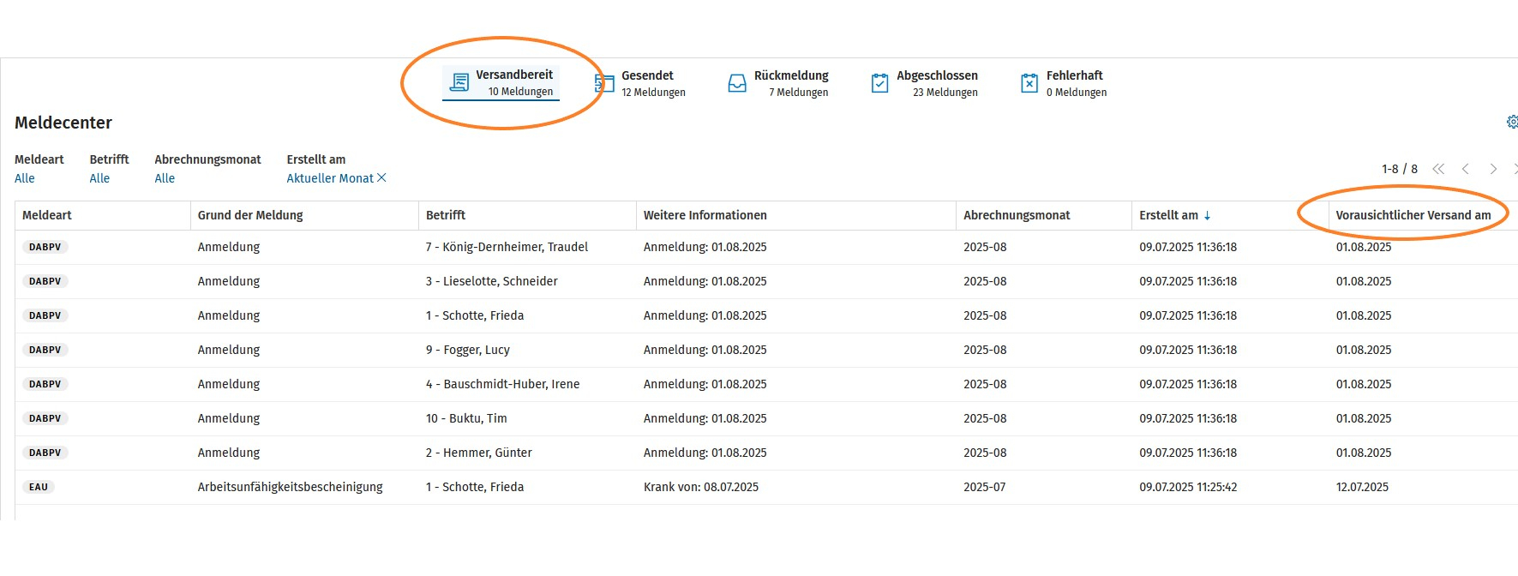The image size is (1518, 576).
Task: Select the EAU row for Schotte, Frieda
Action: [766, 487]
